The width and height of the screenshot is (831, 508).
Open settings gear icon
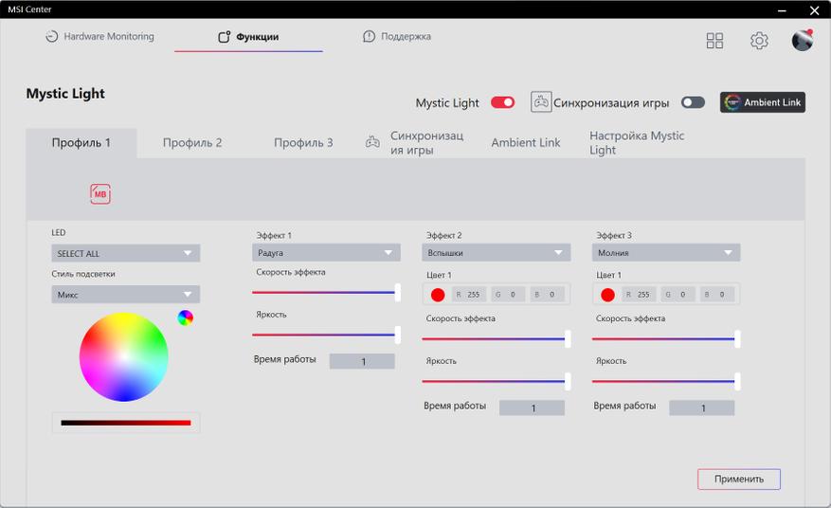coord(759,41)
